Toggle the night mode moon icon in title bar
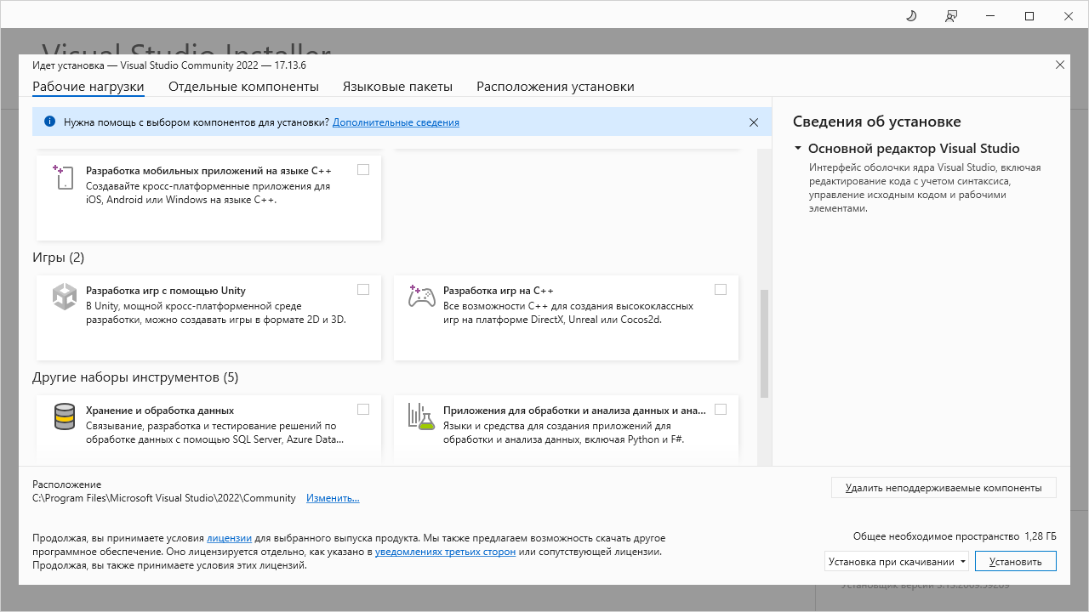Viewport: 1089px width, 612px height. [910, 16]
